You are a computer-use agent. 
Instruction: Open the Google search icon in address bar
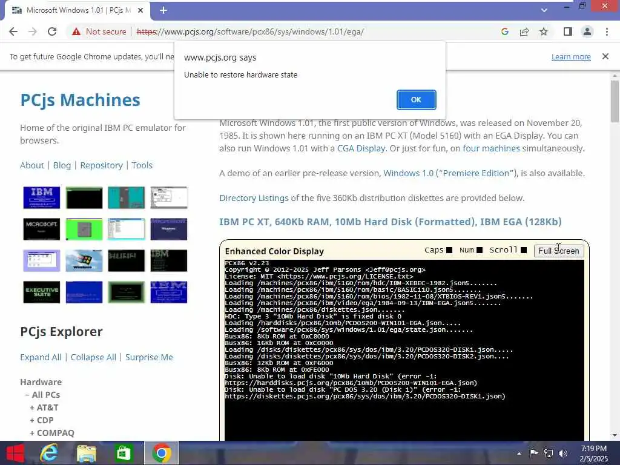tap(504, 31)
